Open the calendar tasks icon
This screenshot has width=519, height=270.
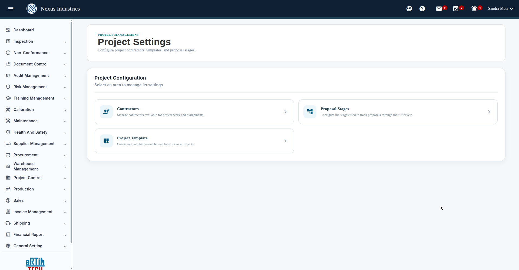point(456,9)
